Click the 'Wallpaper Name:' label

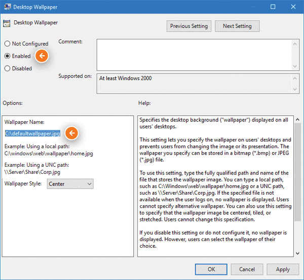click(x=24, y=122)
